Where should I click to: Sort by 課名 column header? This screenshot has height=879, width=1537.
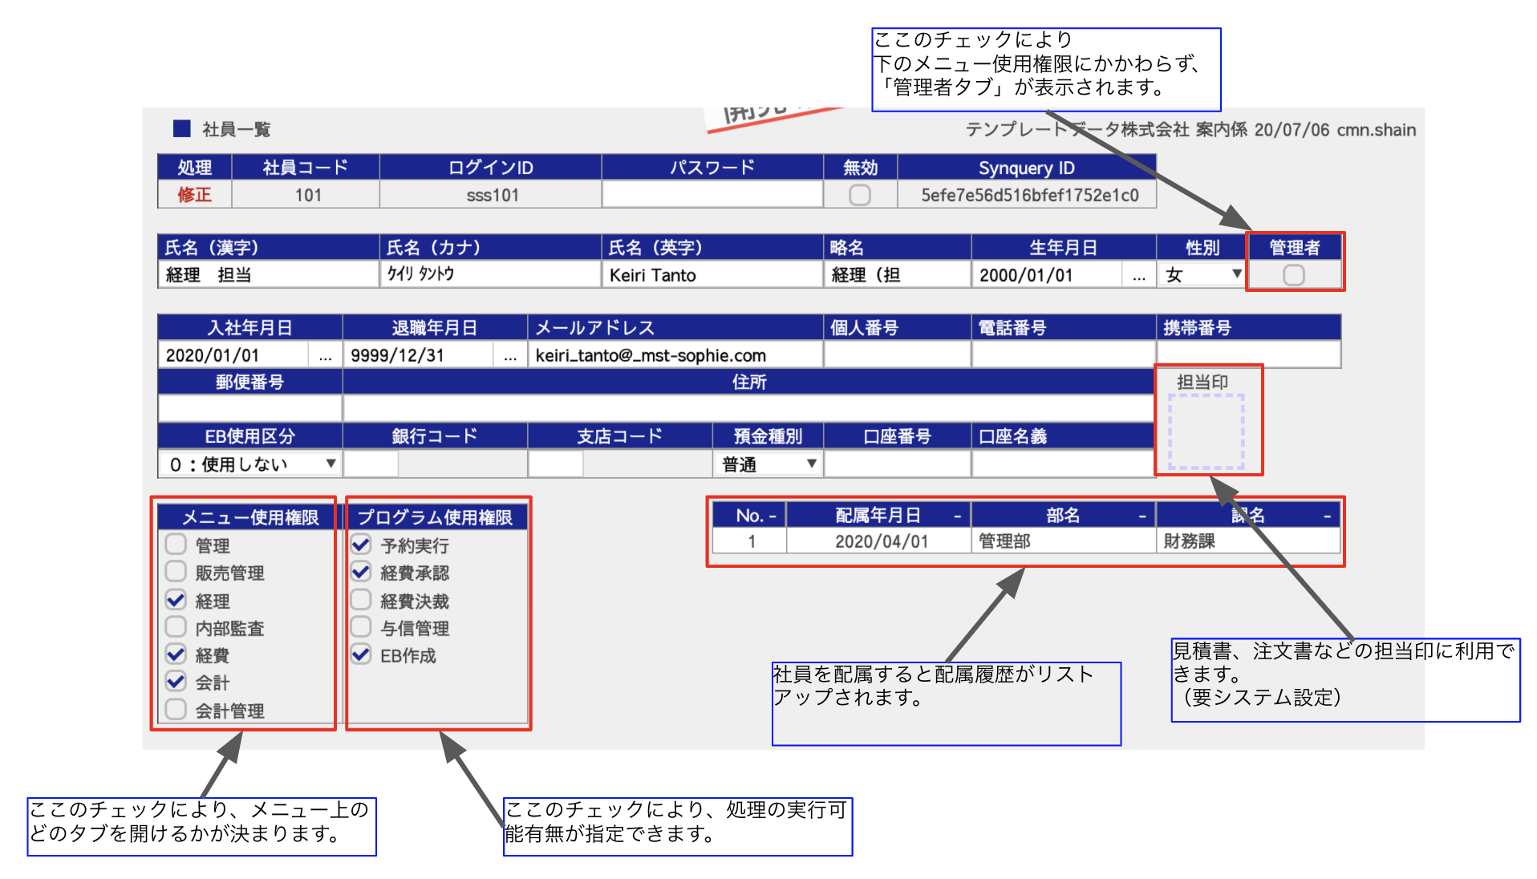[x=1248, y=516]
